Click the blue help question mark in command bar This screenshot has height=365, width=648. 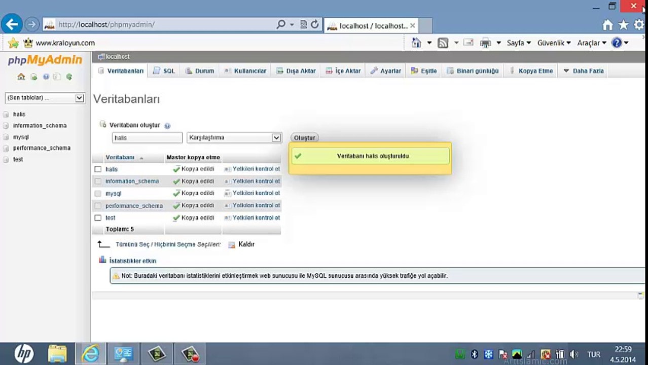click(x=617, y=43)
